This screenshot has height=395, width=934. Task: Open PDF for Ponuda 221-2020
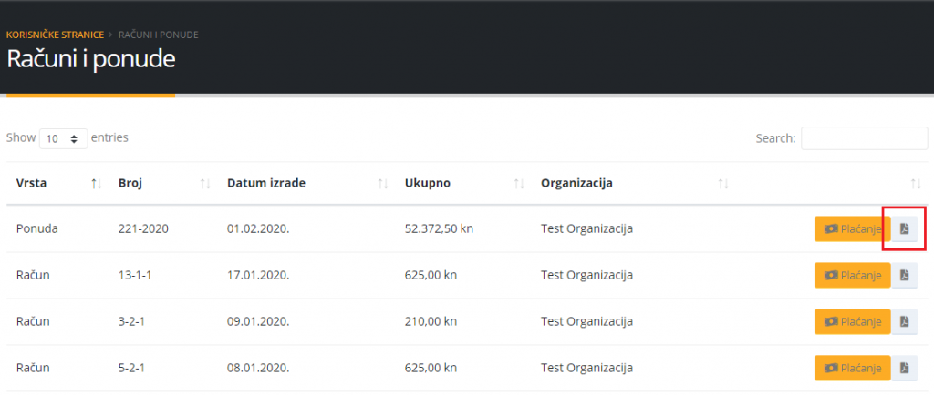[904, 228]
